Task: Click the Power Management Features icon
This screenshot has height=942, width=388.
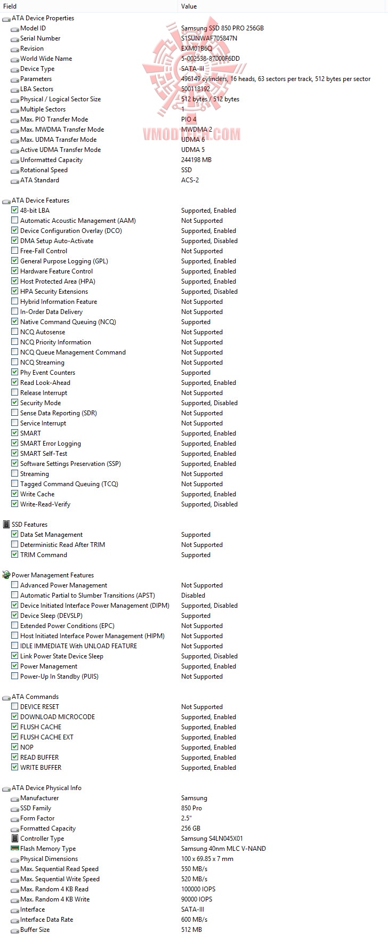Action: [x=6, y=575]
